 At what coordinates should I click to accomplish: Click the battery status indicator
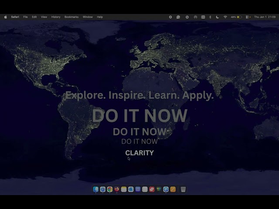point(236,17)
